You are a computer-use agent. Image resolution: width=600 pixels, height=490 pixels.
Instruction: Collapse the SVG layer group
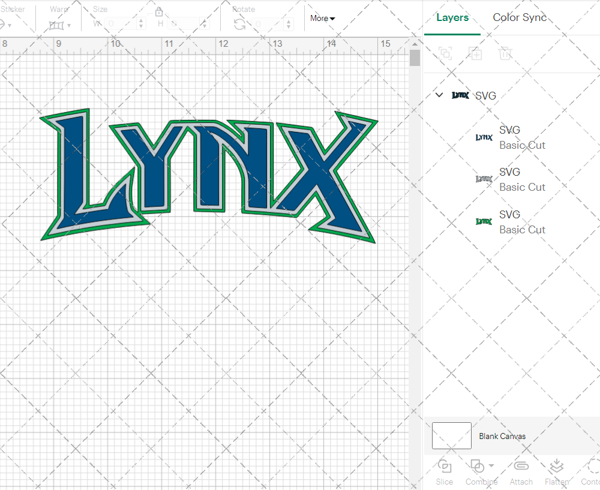pos(439,95)
